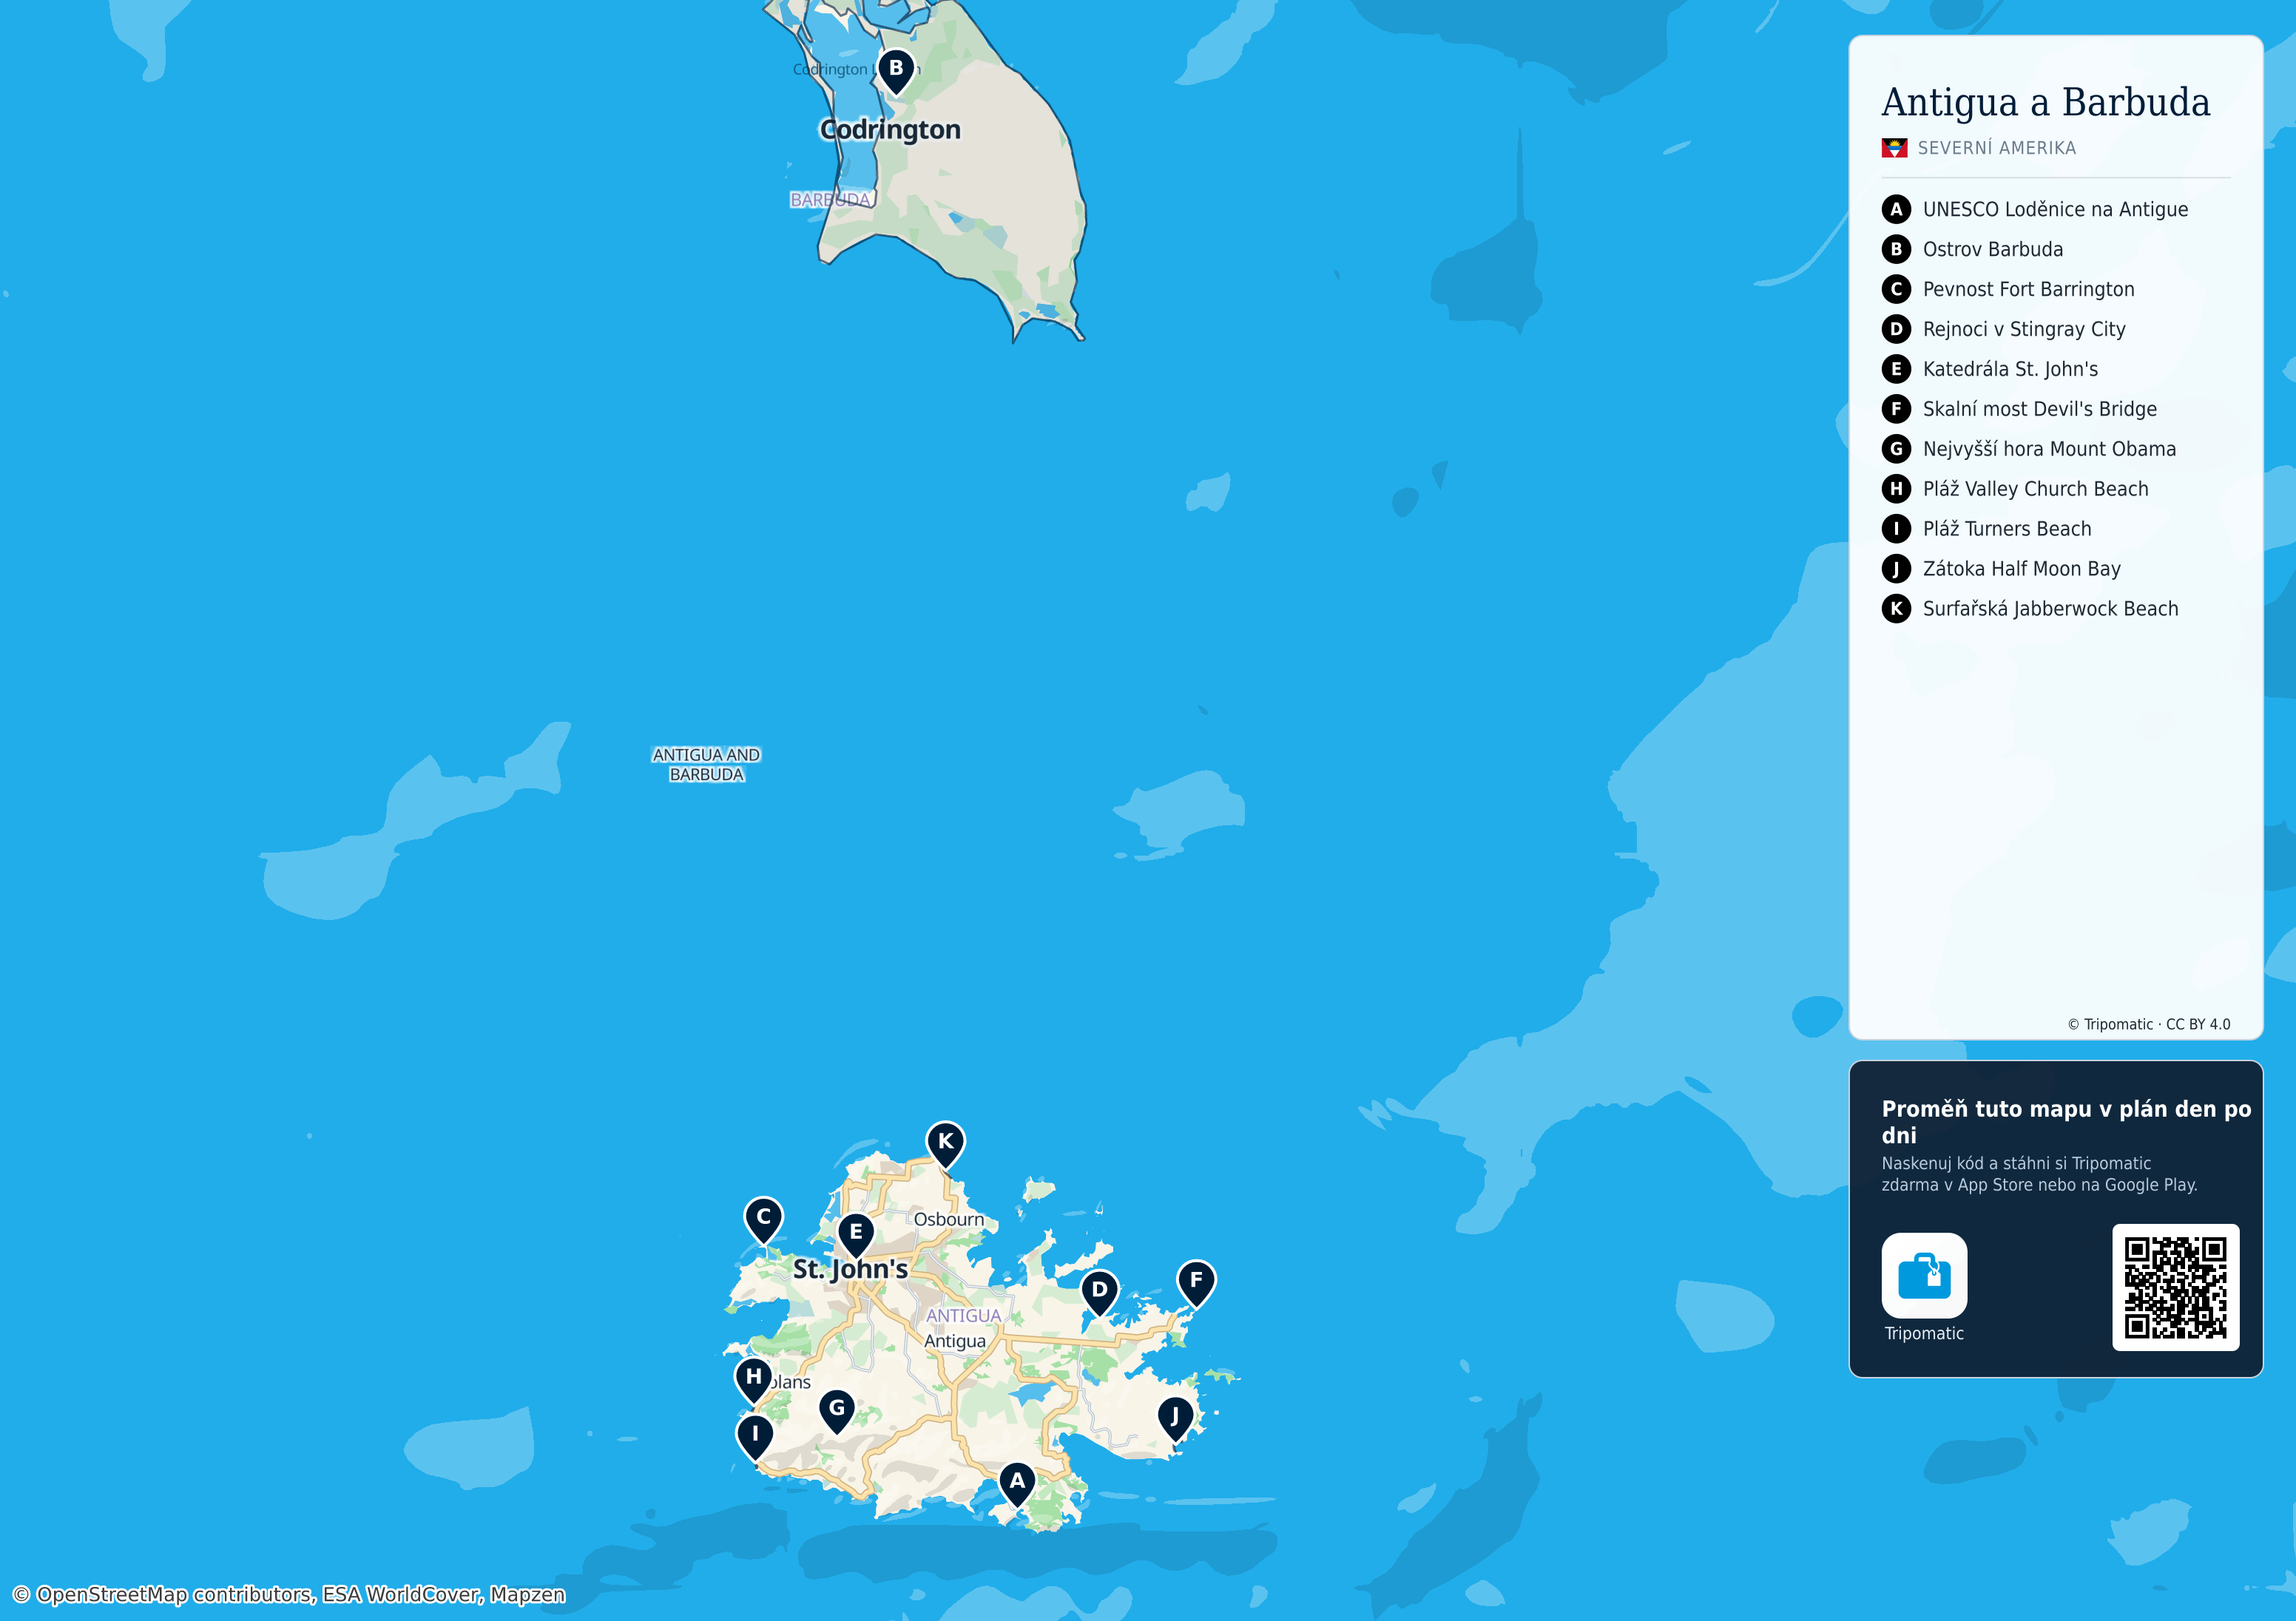The image size is (2296, 1621).
Task: Click the 'Proměň tuto mapu v plán' heading
Action: coord(2066,1121)
